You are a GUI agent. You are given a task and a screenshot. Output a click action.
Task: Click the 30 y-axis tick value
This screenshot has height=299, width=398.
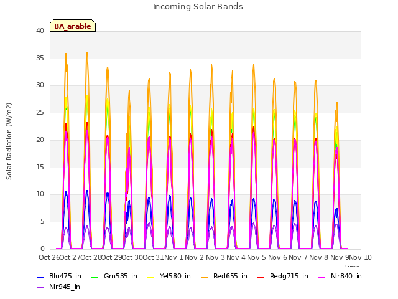(x=40, y=85)
